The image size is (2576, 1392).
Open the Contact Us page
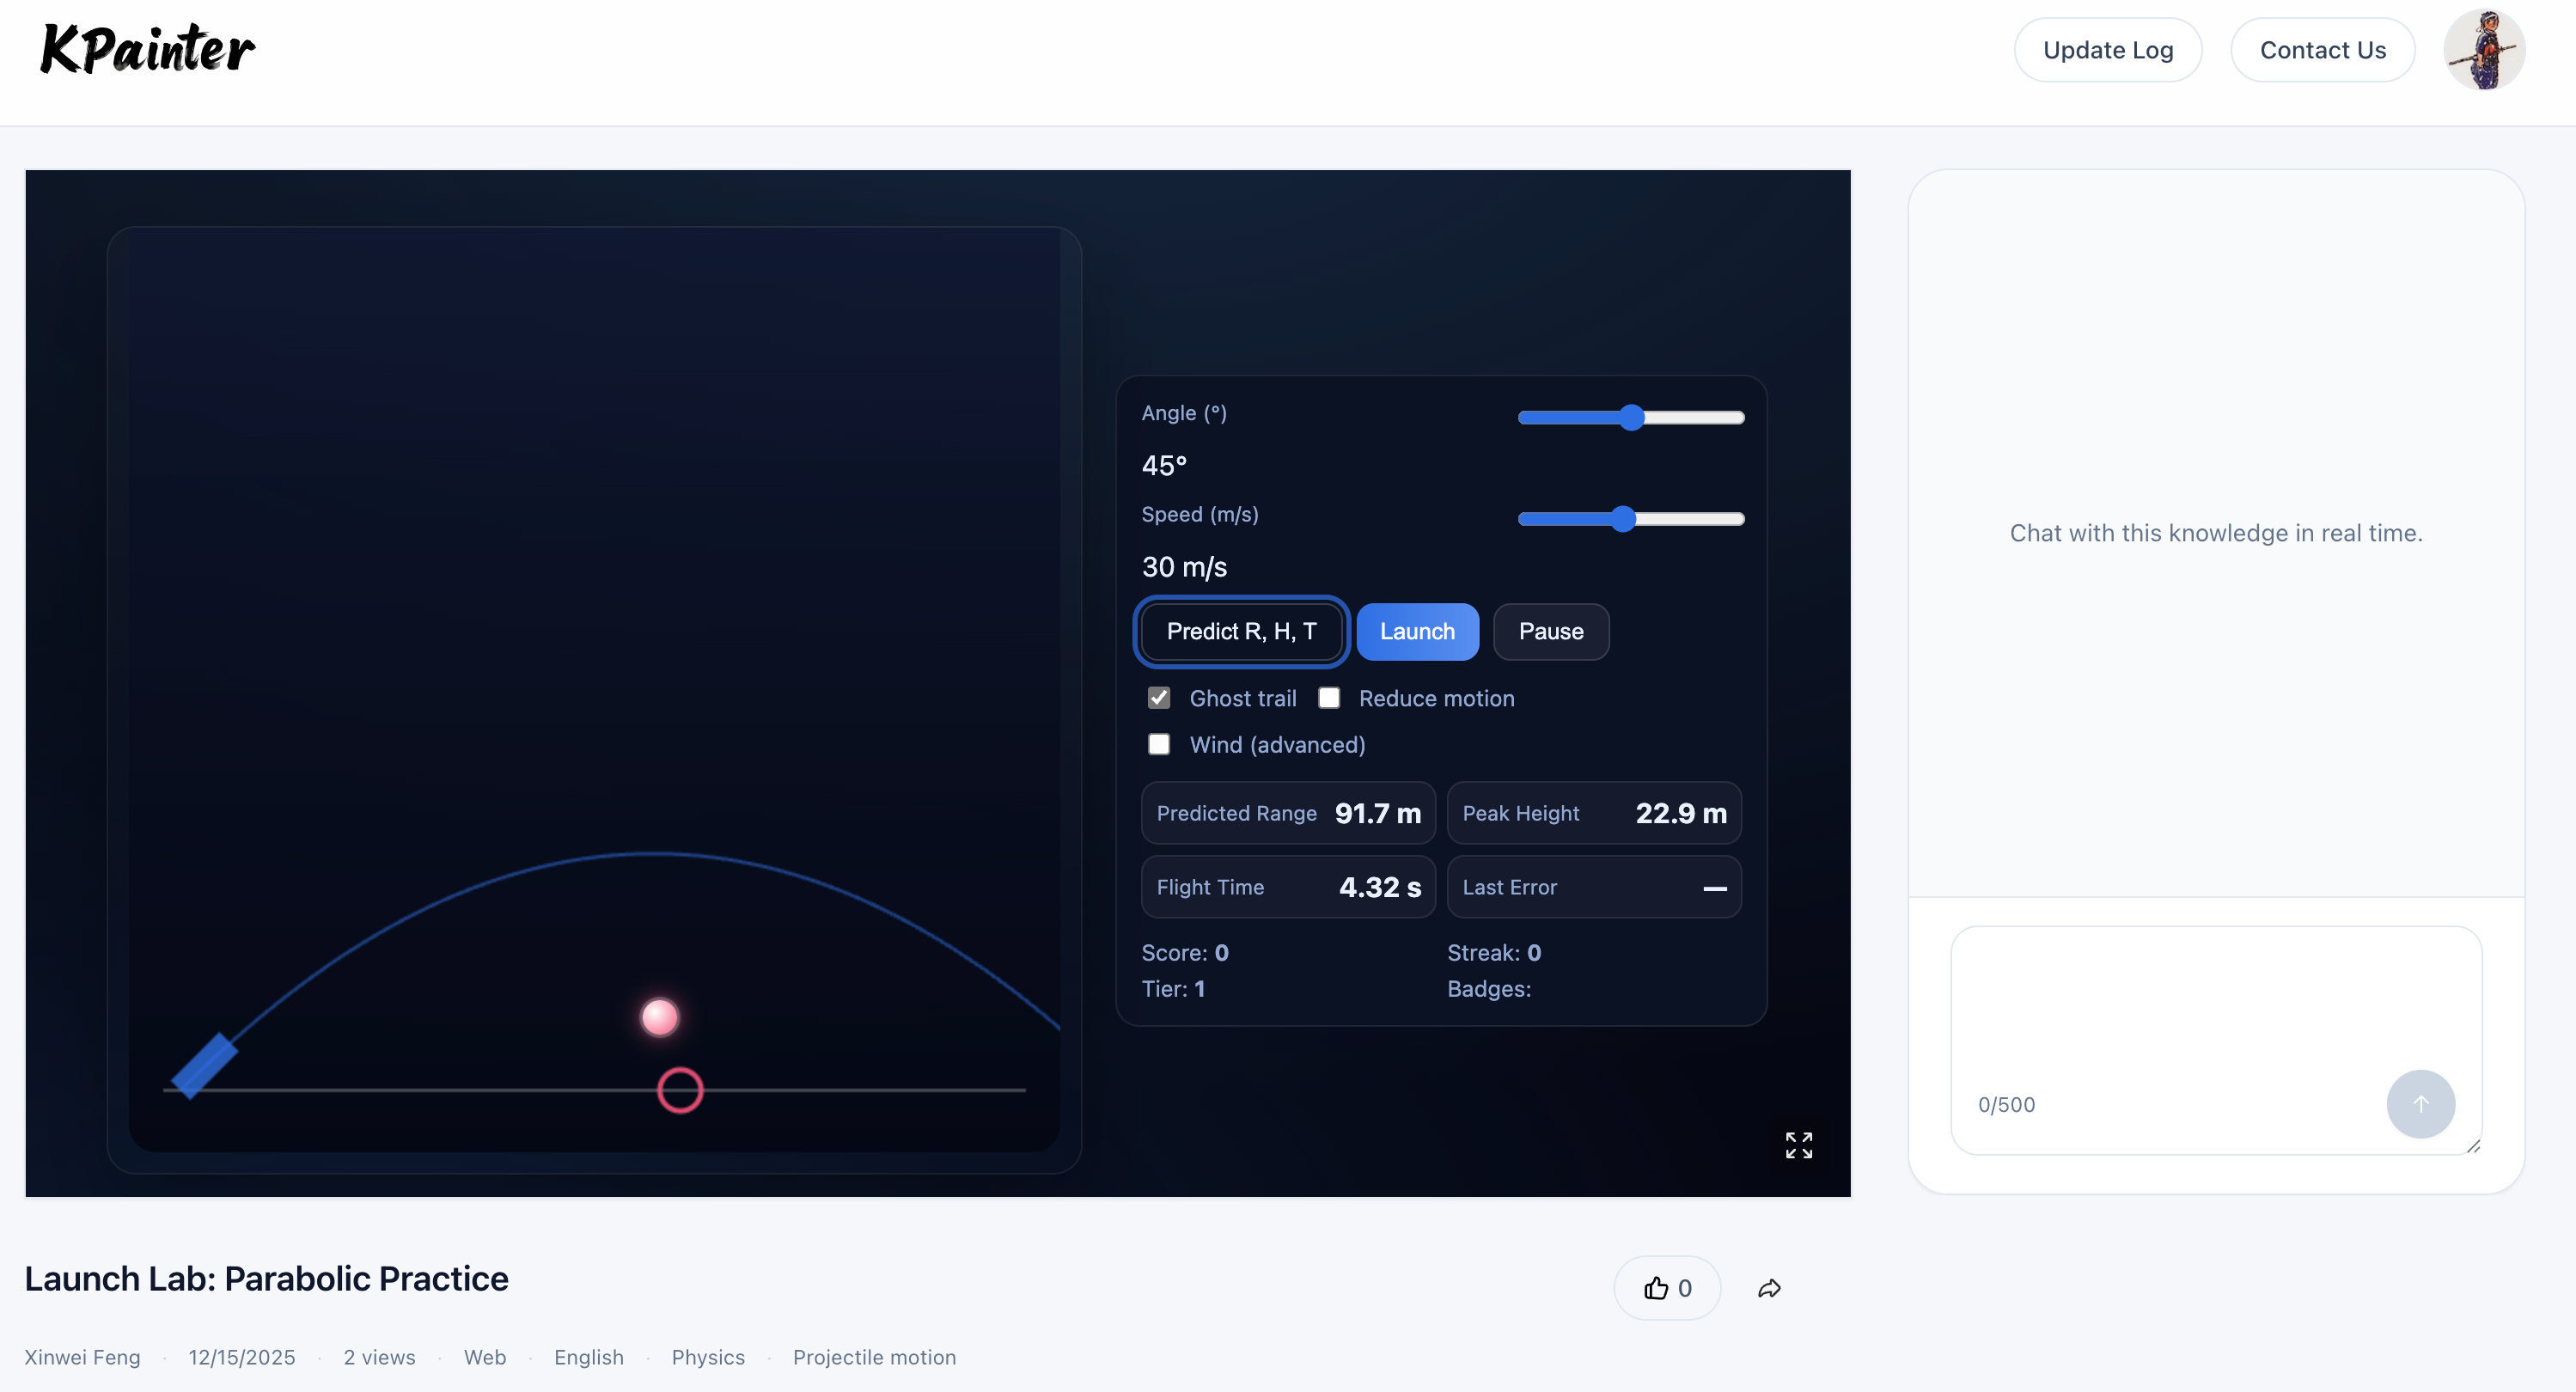[x=2322, y=50]
